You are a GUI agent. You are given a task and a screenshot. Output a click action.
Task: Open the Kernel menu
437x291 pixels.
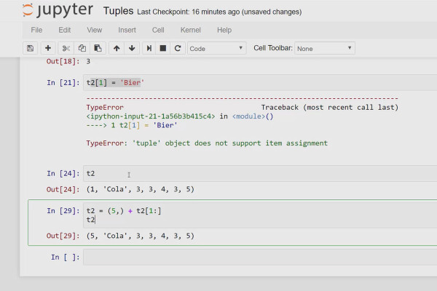coord(190,30)
